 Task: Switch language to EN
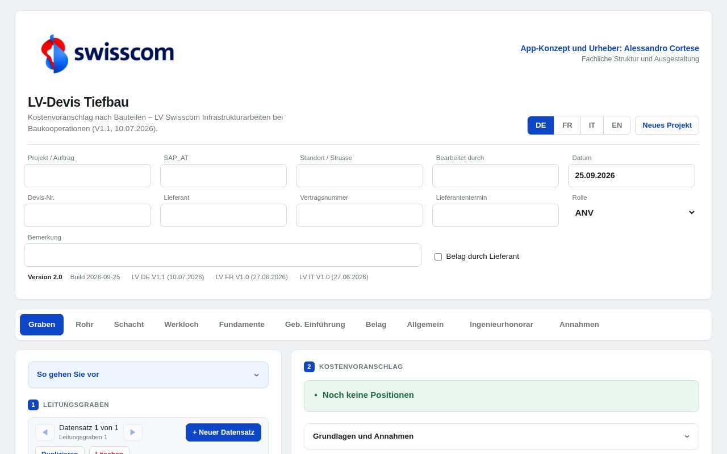pyautogui.click(x=617, y=125)
